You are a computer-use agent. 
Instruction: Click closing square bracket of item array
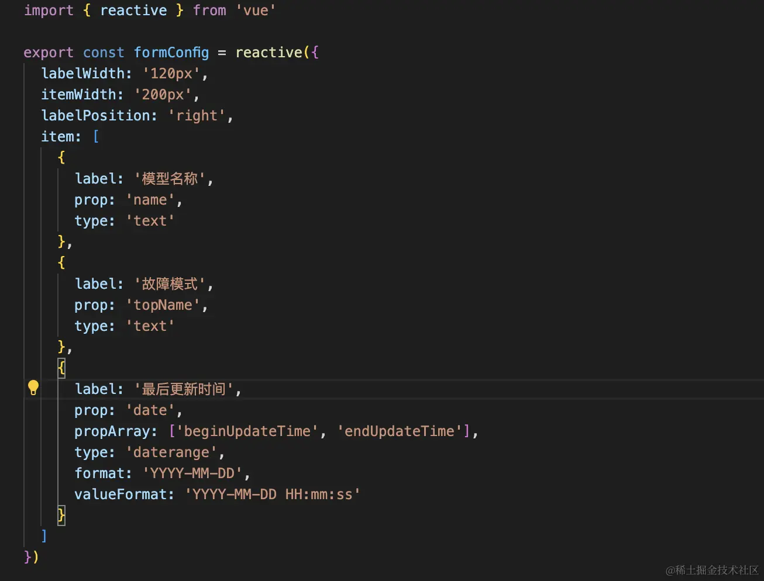click(x=44, y=537)
